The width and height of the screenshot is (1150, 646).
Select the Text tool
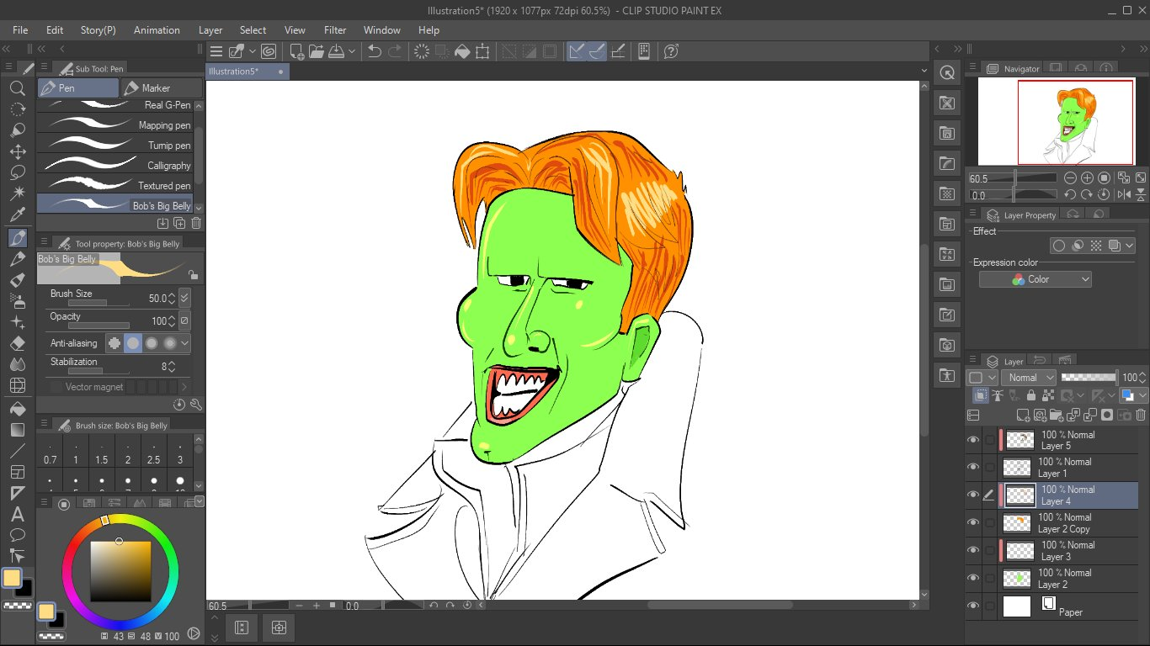pyautogui.click(x=17, y=514)
